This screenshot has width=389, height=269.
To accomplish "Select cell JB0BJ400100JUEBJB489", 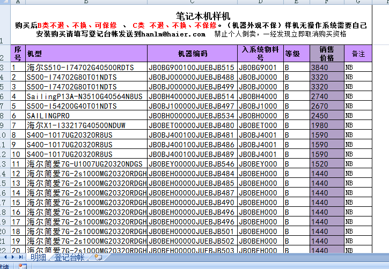I will coord(192,154).
